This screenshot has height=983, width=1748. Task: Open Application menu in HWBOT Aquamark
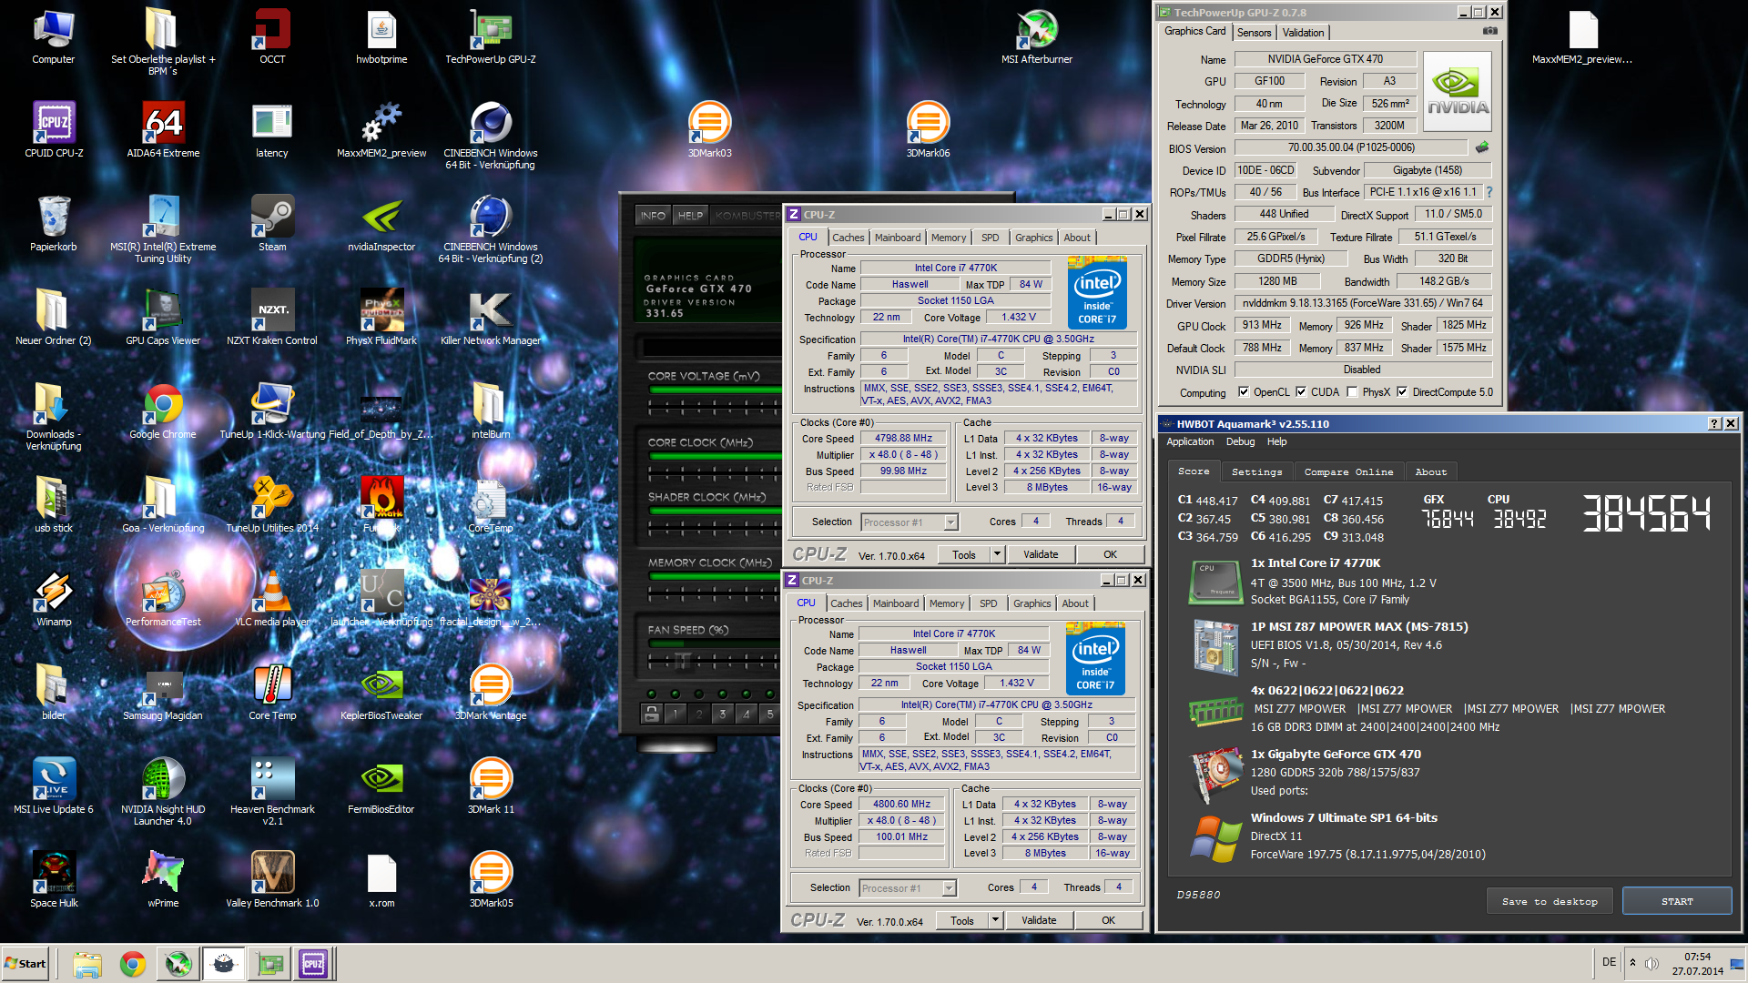click(1190, 441)
